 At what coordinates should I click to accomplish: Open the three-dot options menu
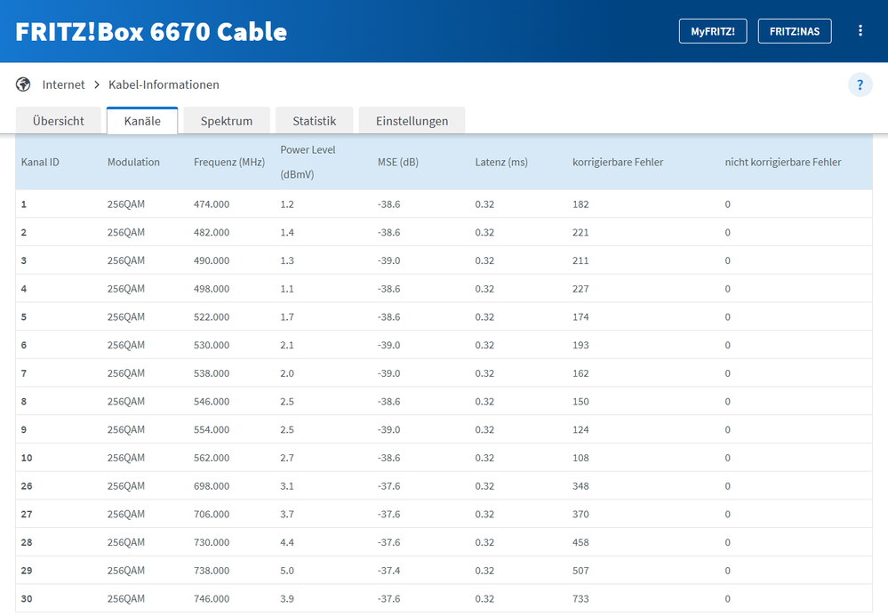860,31
